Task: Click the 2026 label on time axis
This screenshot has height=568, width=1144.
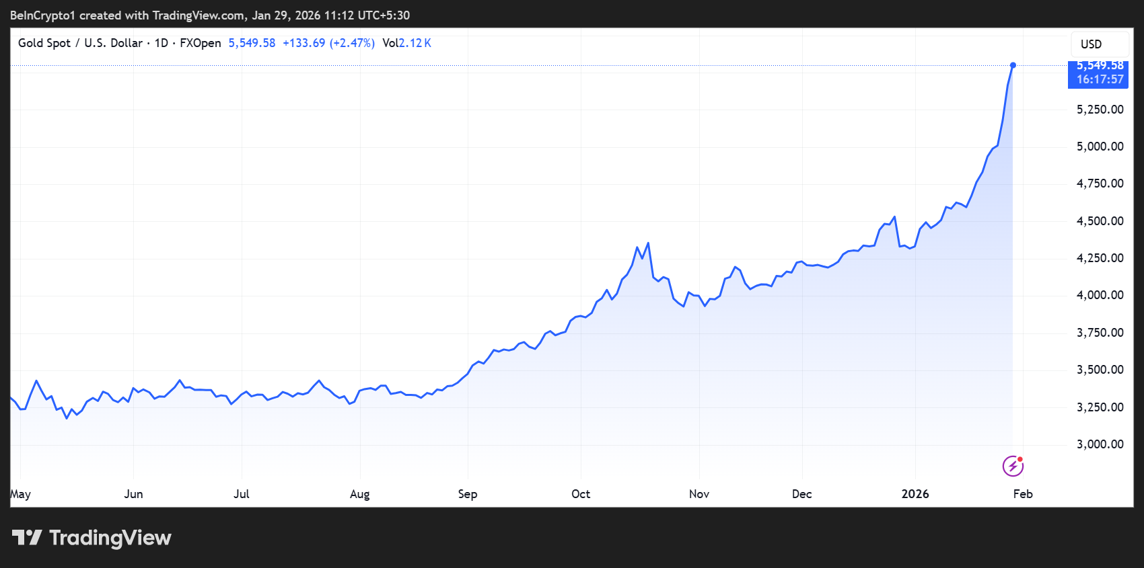Action: point(915,494)
